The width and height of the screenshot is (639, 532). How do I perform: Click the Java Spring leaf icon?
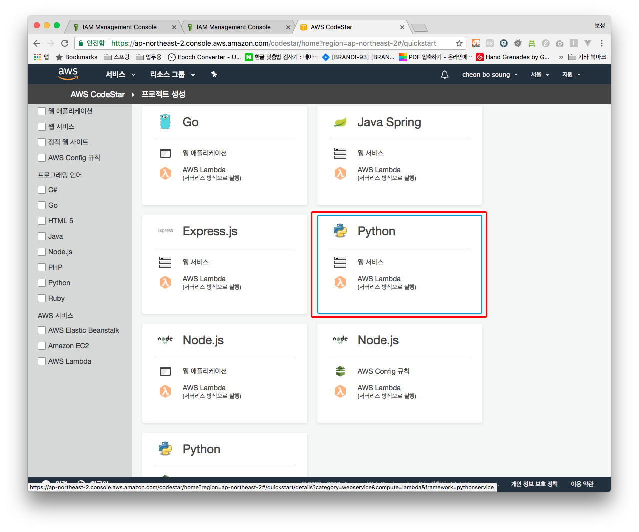[x=340, y=122]
